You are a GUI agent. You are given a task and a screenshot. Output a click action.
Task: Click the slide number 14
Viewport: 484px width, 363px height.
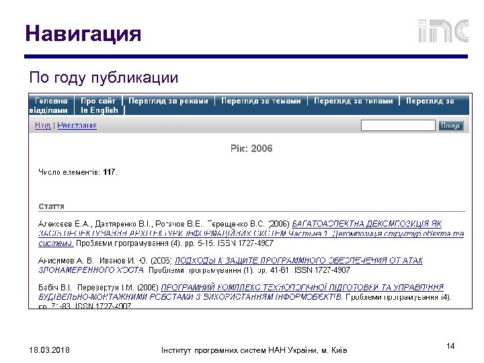[450, 346]
